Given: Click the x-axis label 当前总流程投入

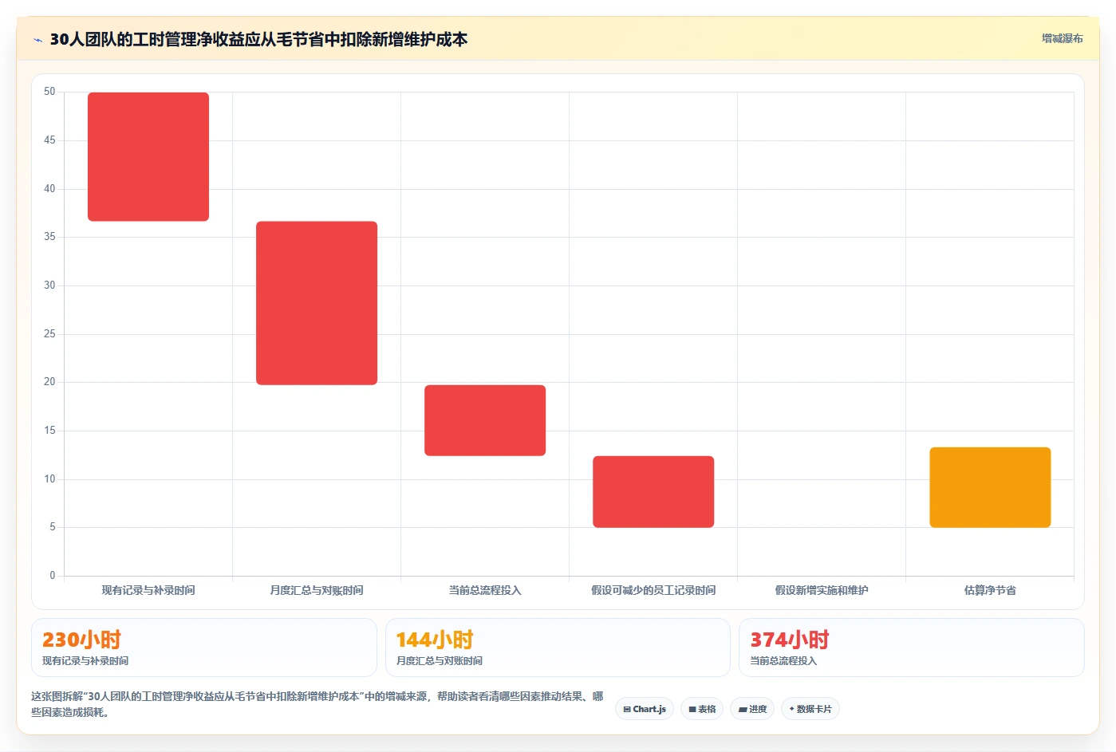Looking at the screenshot, I should (485, 590).
